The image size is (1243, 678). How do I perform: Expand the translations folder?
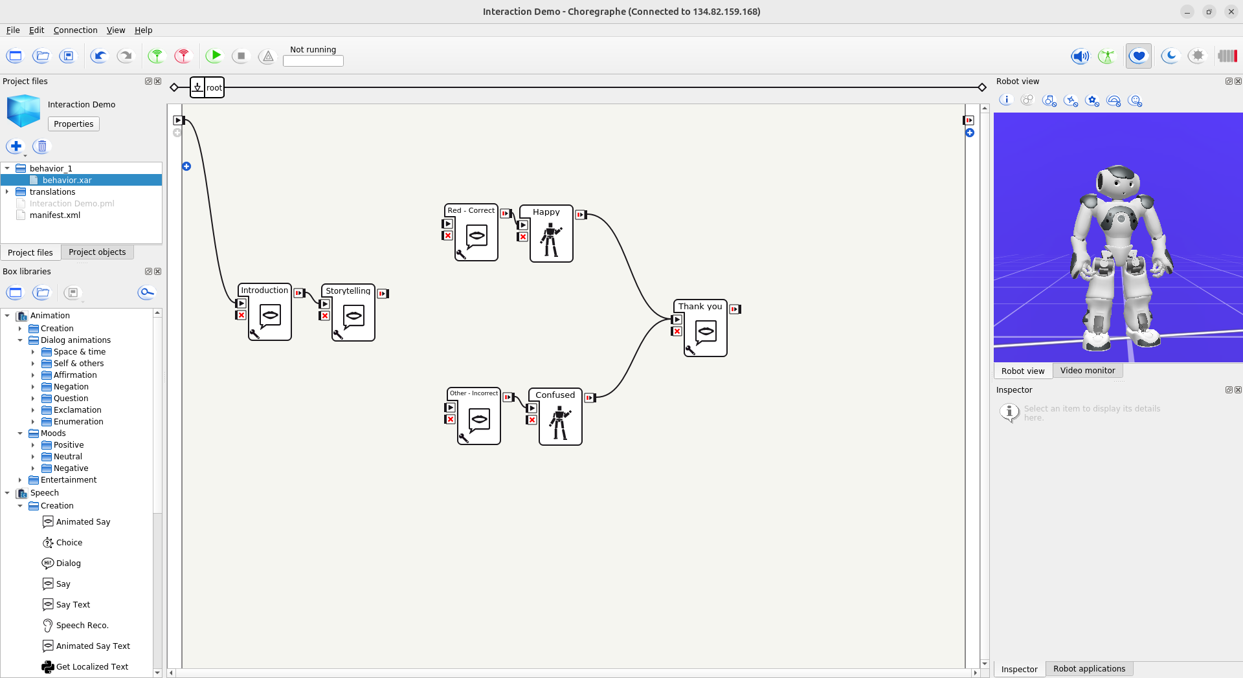point(7,191)
